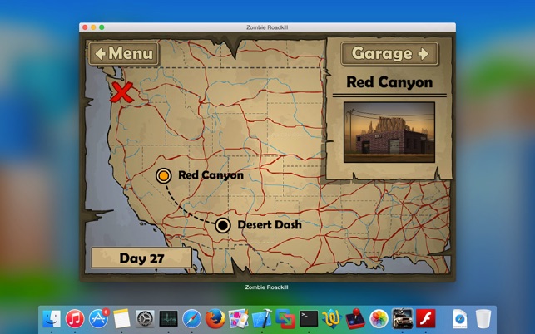Open the joystick app icon in dock
The height and width of the screenshot is (334, 535).
click(355, 319)
